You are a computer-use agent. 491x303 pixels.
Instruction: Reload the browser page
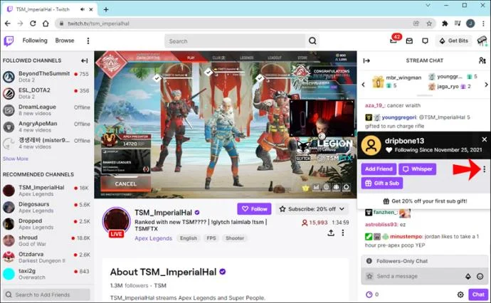pyautogui.click(x=33, y=23)
